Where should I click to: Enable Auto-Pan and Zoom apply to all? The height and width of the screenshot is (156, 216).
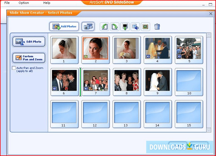coord(14,68)
